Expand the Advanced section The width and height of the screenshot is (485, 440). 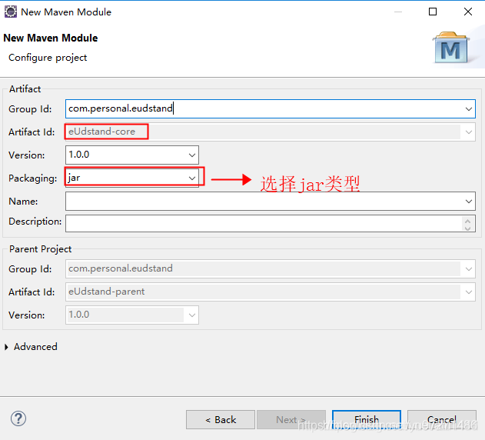6,347
